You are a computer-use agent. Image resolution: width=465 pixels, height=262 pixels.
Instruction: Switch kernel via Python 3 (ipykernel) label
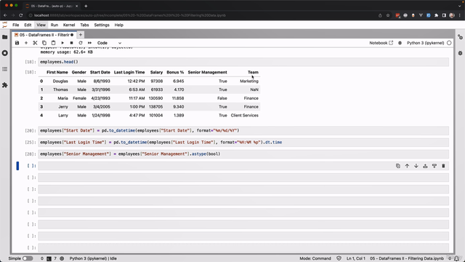pyautogui.click(x=425, y=43)
